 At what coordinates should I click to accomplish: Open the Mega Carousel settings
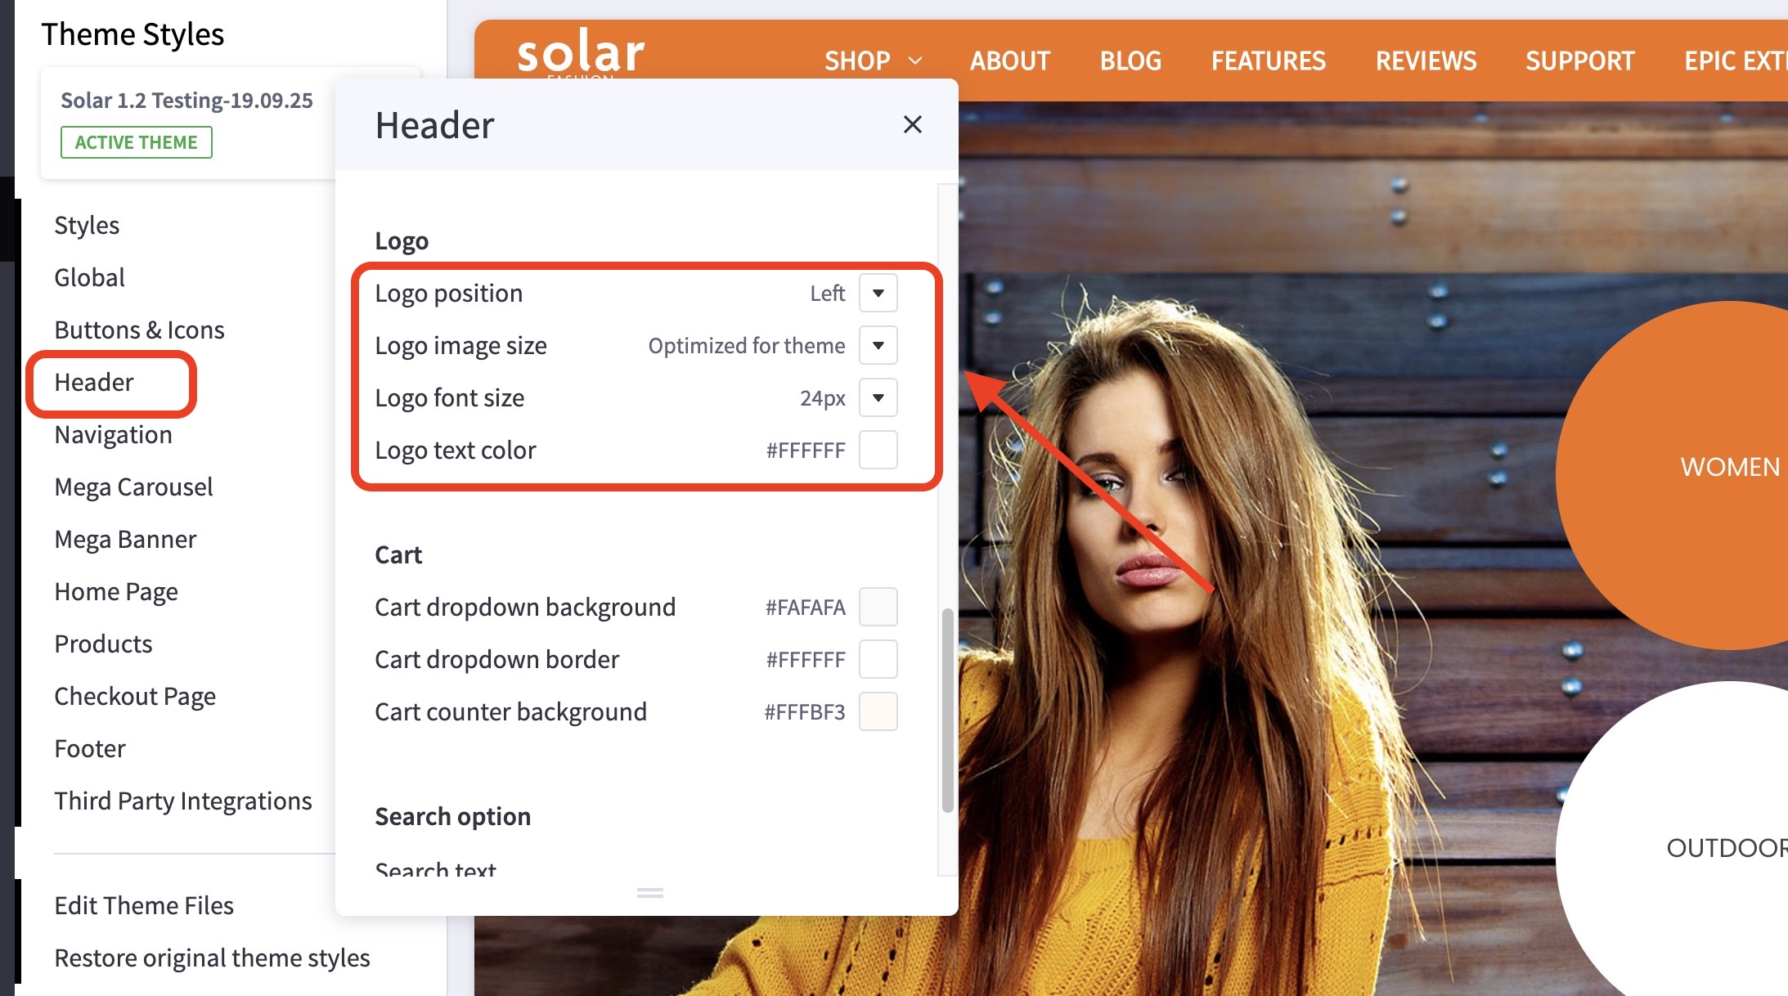click(x=133, y=487)
